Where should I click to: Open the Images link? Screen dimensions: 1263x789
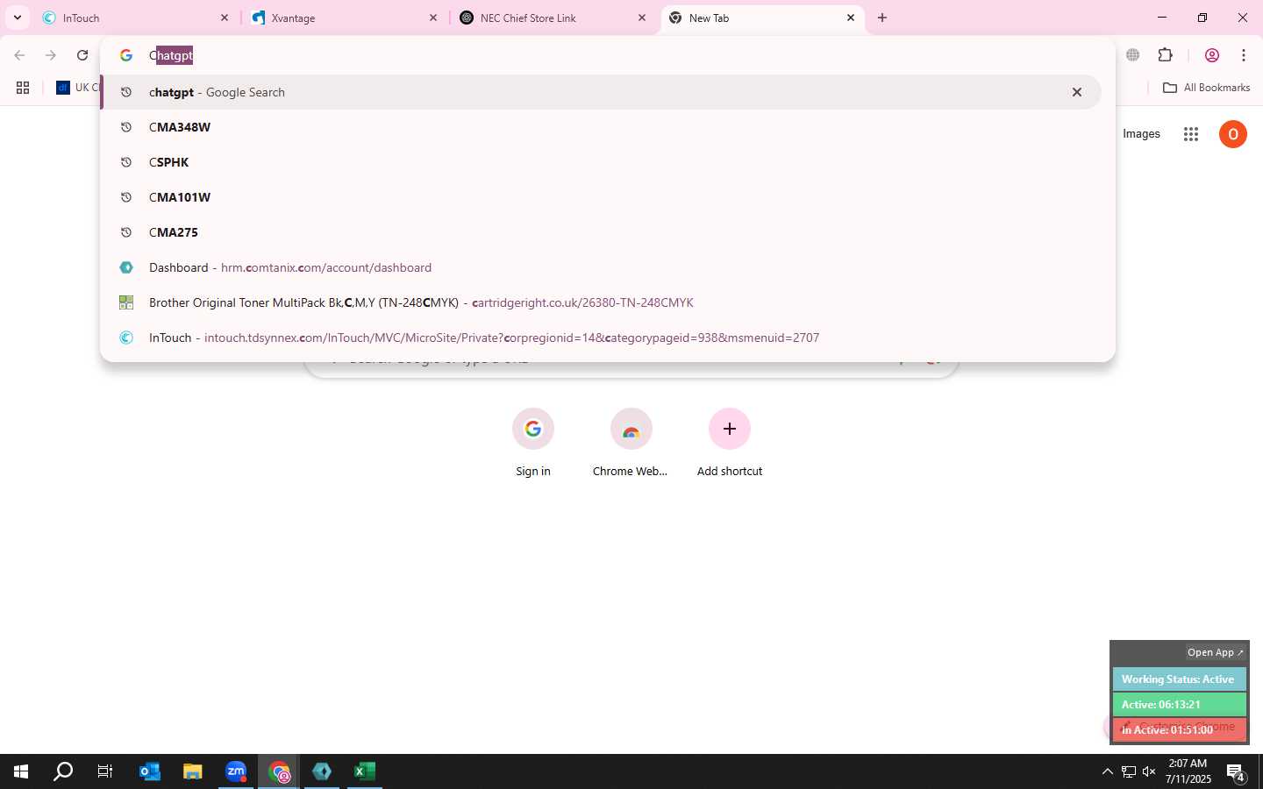pos(1141,134)
